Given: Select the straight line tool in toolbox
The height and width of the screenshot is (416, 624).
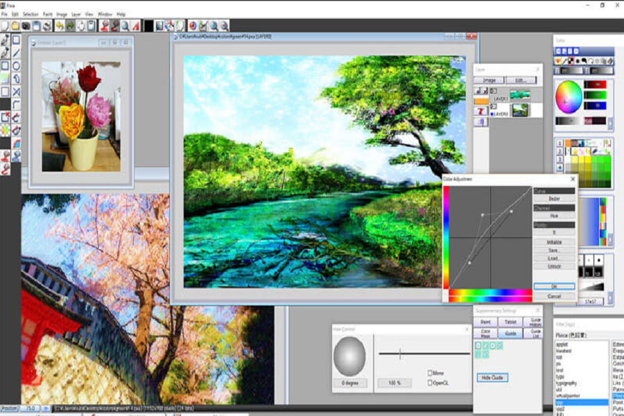Looking at the screenshot, I should point(16,53).
